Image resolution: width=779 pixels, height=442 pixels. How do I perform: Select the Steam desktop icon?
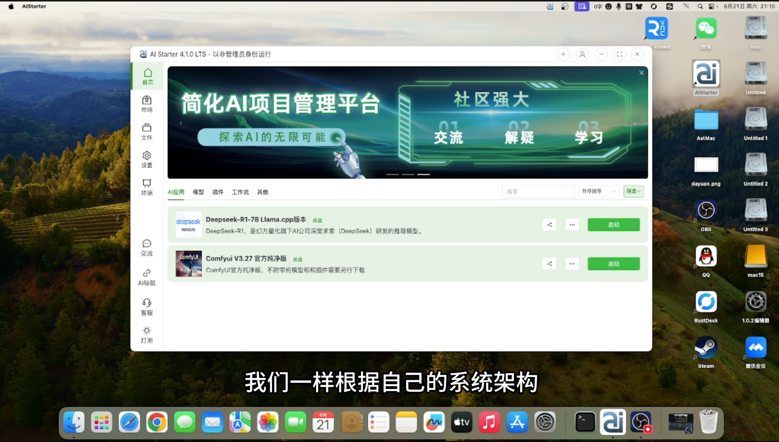[706, 352]
